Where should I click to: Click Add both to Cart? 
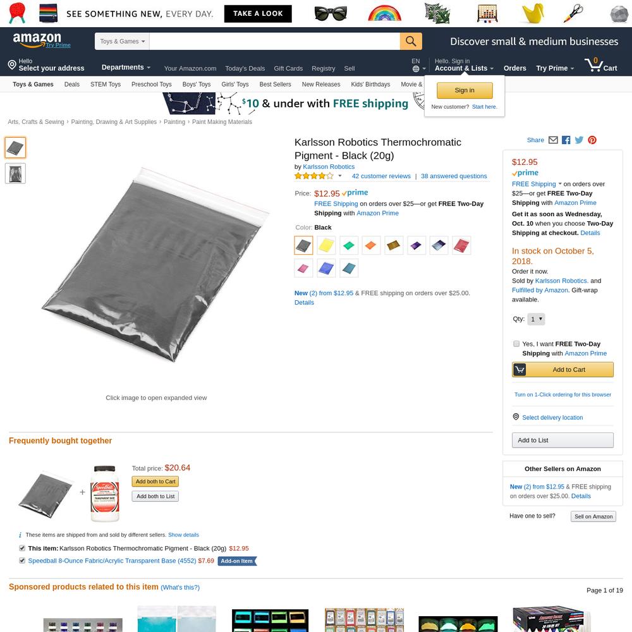point(155,482)
